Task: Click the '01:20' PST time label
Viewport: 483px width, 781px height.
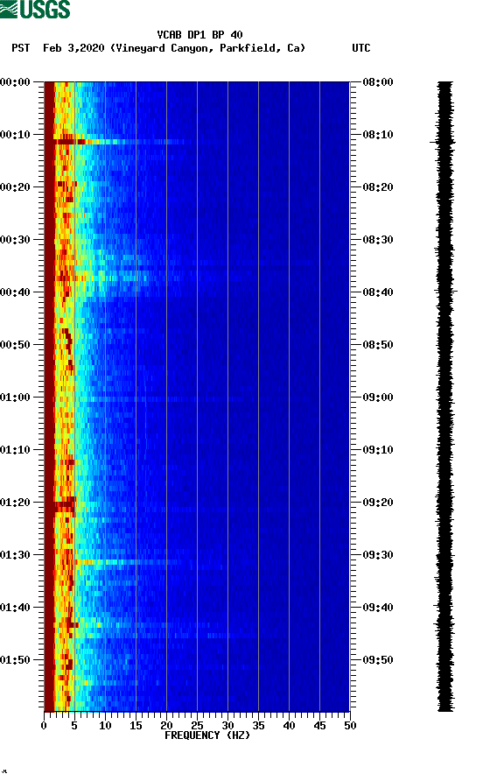Action: [x=15, y=503]
